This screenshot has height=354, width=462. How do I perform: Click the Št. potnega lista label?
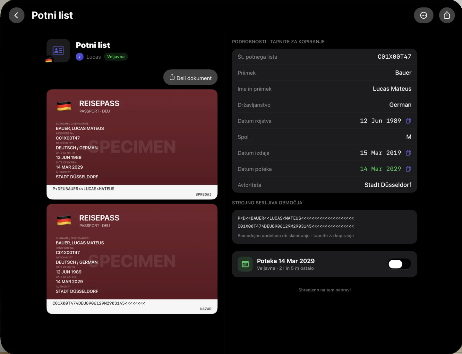tap(257, 57)
